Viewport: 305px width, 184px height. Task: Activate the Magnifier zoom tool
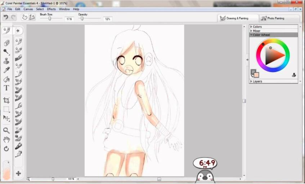point(6,130)
